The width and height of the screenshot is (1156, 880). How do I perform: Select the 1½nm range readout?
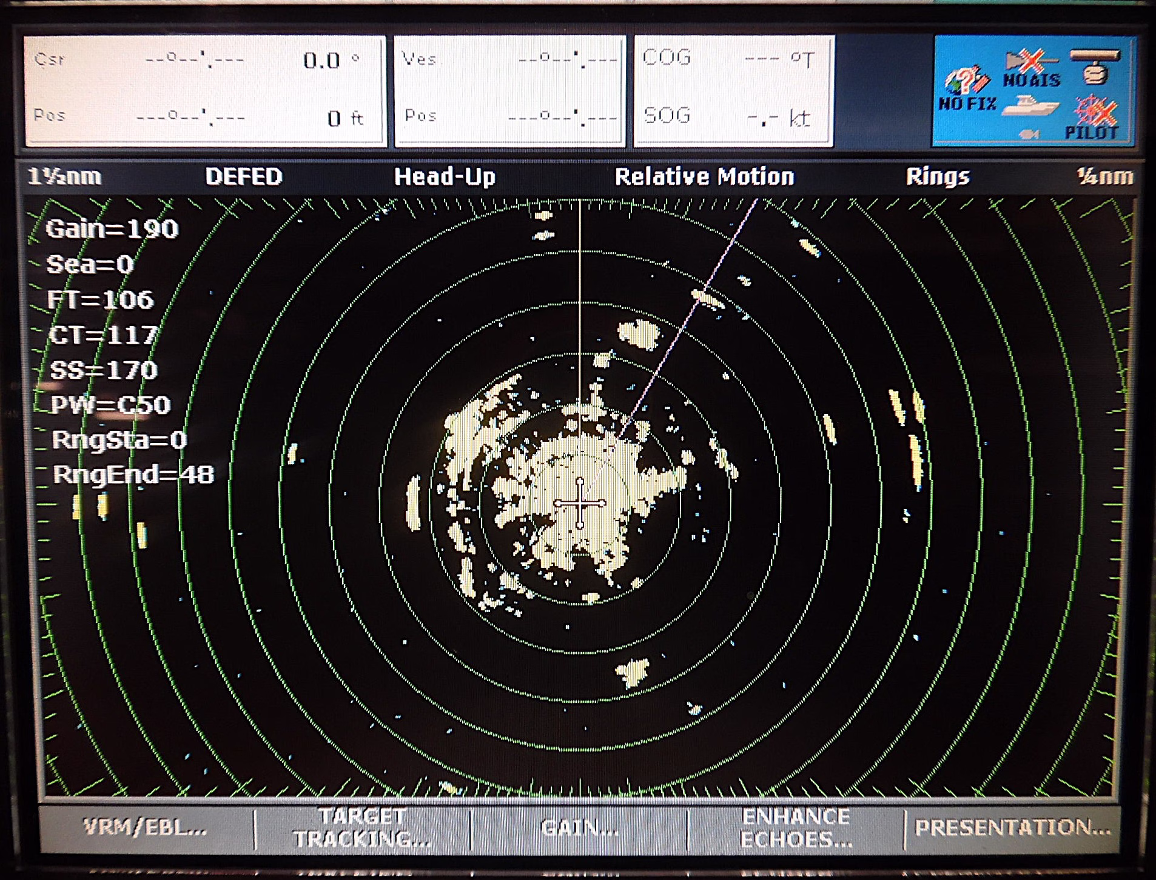64,177
